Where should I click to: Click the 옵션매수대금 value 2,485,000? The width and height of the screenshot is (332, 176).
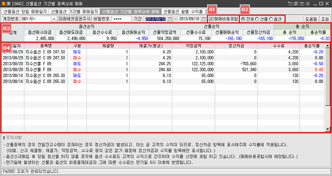tap(40, 38)
